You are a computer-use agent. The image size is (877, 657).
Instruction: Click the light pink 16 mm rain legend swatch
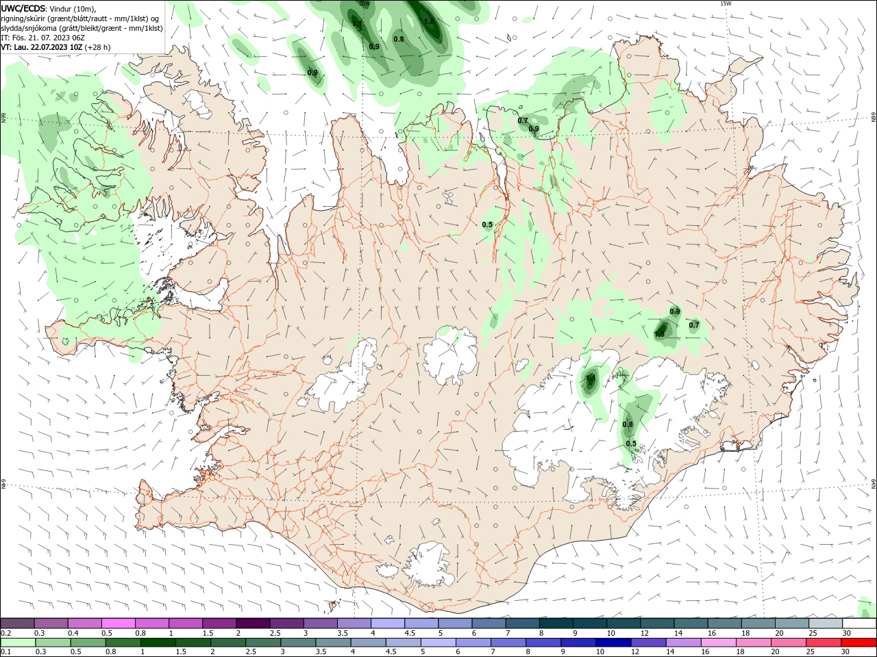coord(719,643)
